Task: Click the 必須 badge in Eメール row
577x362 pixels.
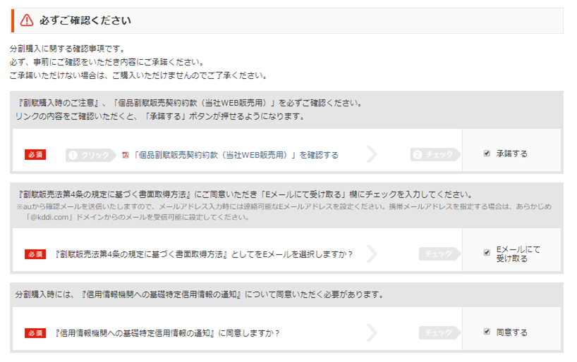Action: 35,254
